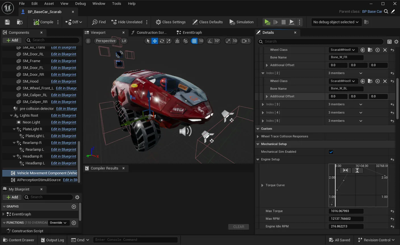
Task: Edit the Max Torque value field
Action: (x=346, y=211)
